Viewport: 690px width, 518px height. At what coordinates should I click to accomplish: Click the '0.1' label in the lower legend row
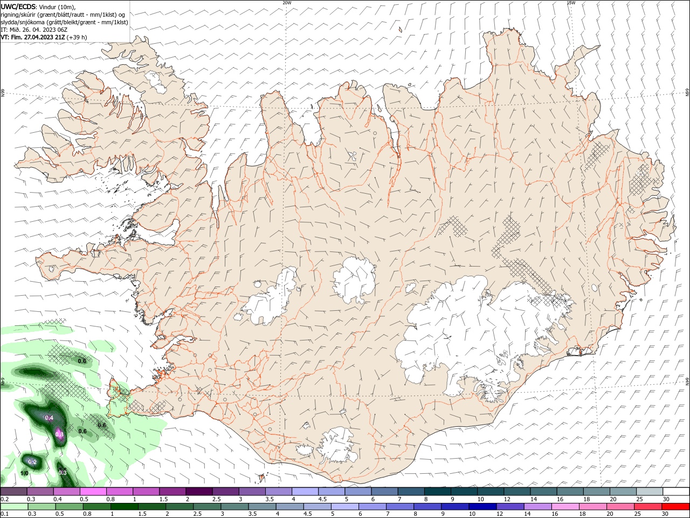point(4,514)
